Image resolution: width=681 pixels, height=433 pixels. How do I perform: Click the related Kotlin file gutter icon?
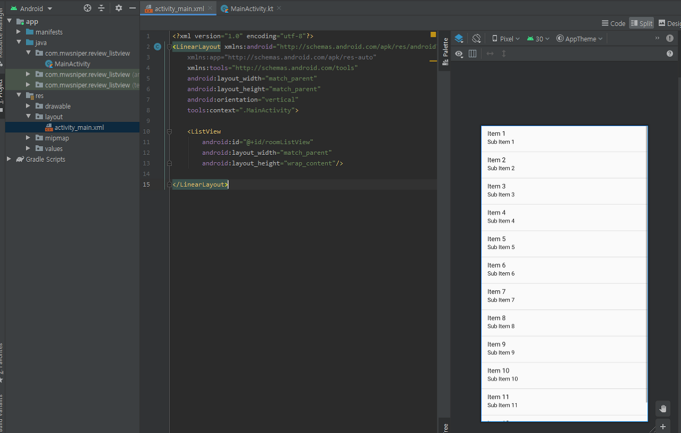157,47
